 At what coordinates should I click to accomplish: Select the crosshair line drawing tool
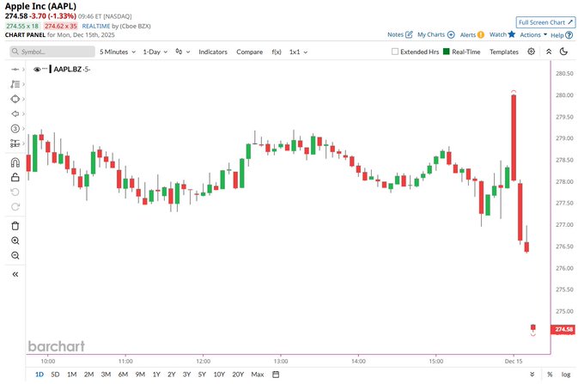(15, 70)
